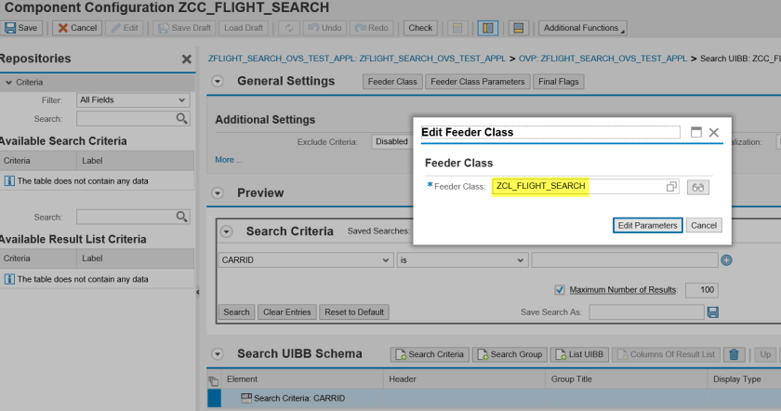781x411 pixels.
Task: Click the glasses display icon beside Feeder Class
Action: coord(698,187)
